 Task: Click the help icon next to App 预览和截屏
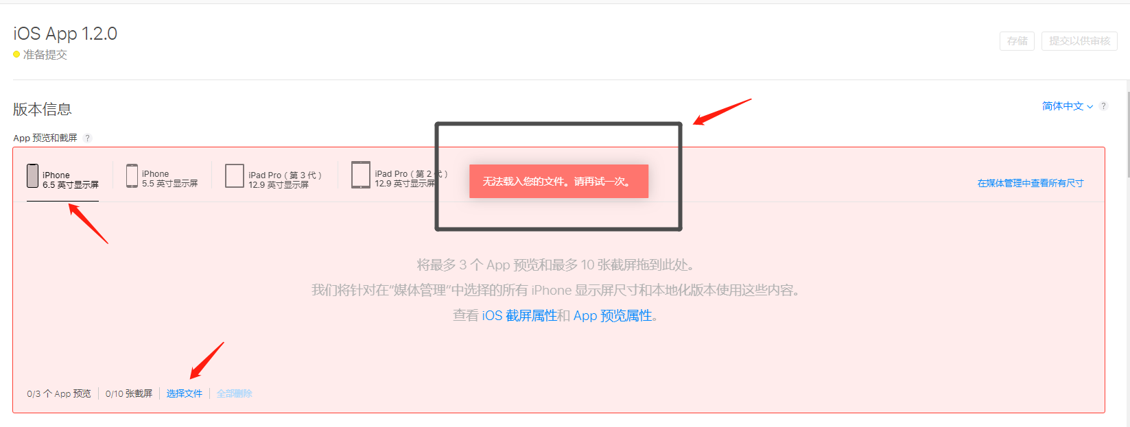(x=87, y=138)
